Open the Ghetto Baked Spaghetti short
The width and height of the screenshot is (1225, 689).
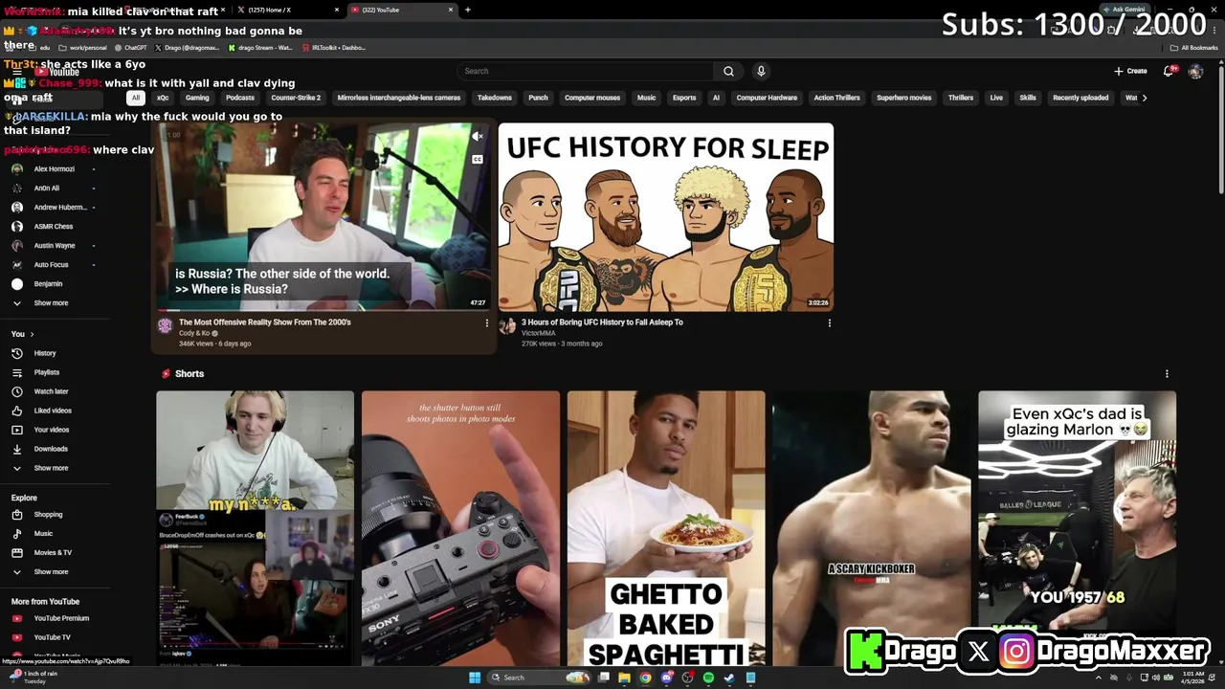click(666, 528)
